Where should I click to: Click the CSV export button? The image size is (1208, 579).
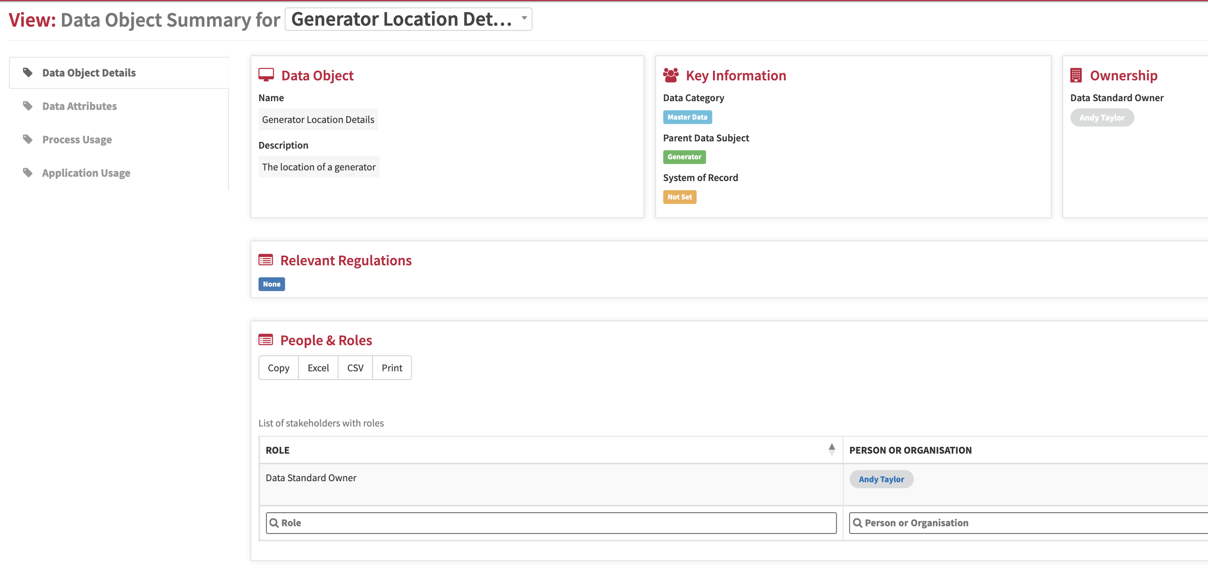pyautogui.click(x=355, y=368)
